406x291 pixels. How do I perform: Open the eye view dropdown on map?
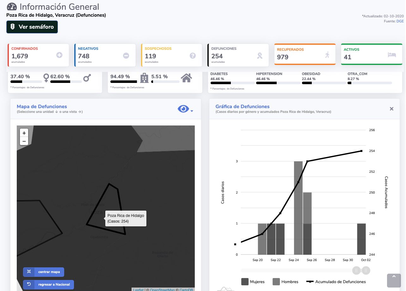185,109
